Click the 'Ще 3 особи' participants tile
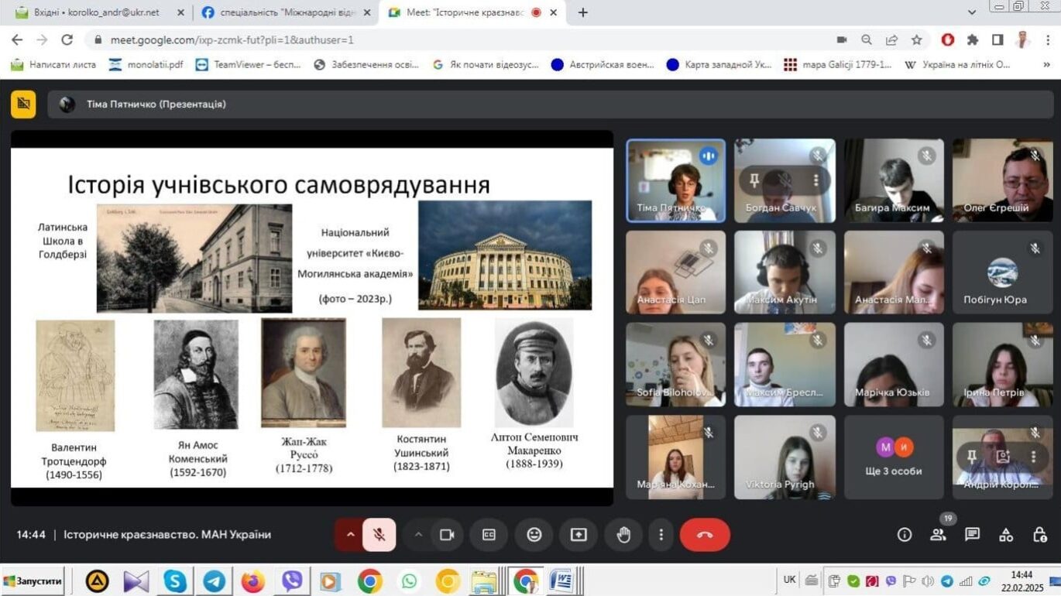This screenshot has height=596, width=1061. [894, 457]
